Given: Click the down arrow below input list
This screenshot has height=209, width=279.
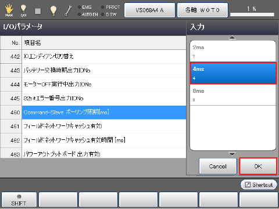Looking at the screenshot, I should pos(232,154).
